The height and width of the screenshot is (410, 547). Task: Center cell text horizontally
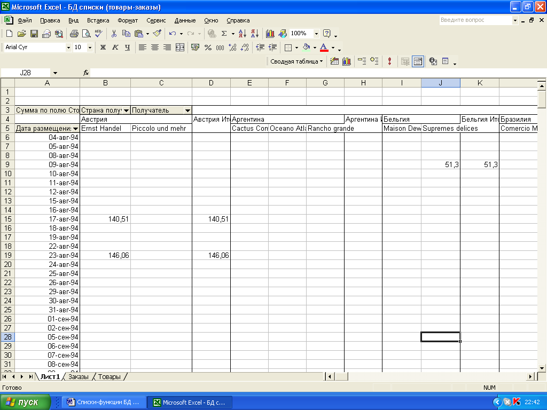[x=155, y=48]
